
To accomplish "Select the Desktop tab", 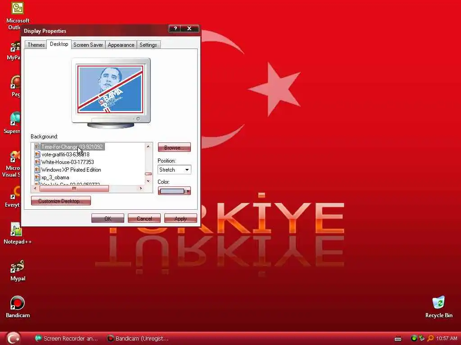I will point(59,44).
